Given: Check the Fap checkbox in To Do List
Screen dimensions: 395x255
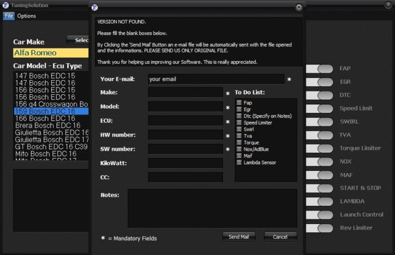Looking at the screenshot, I should (x=239, y=103).
